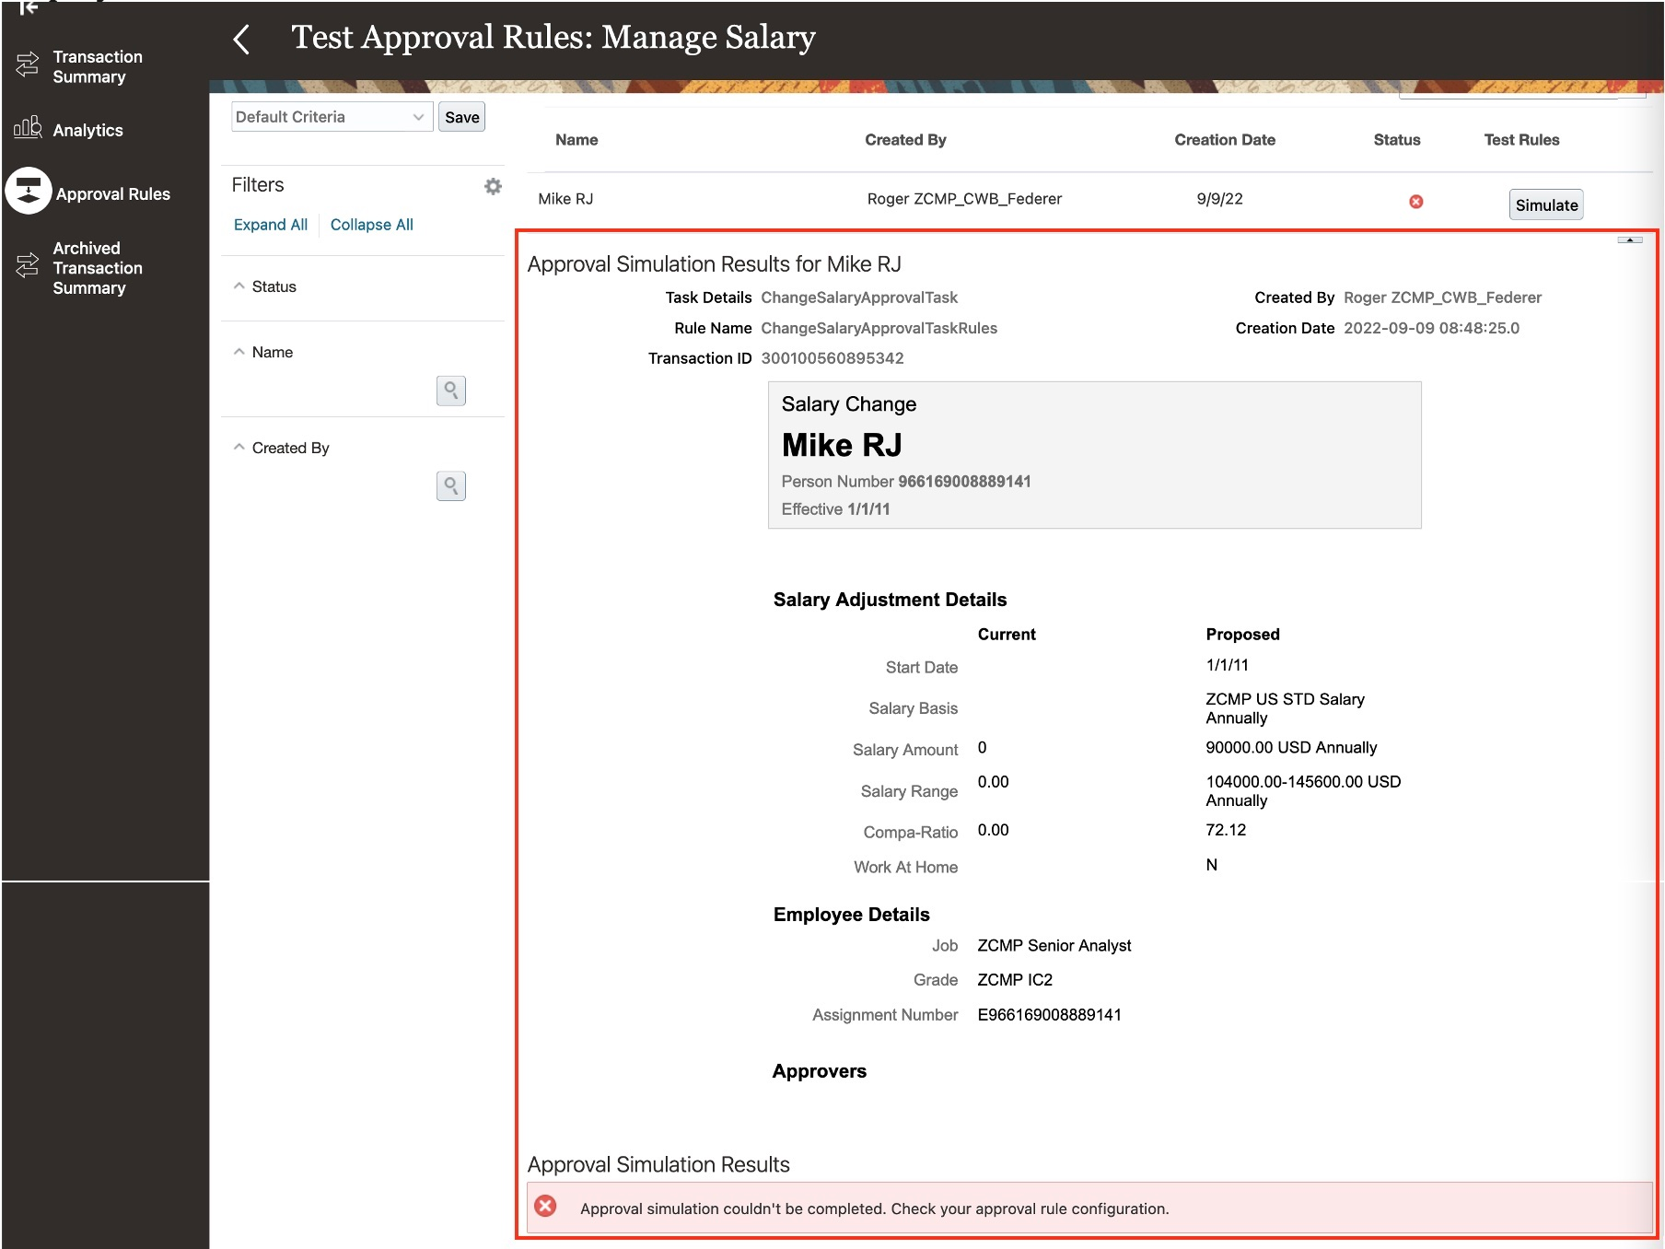Click the ChangeSalaryApprovalTask value
This screenshot has height=1249, width=1665.
pyautogui.click(x=859, y=298)
